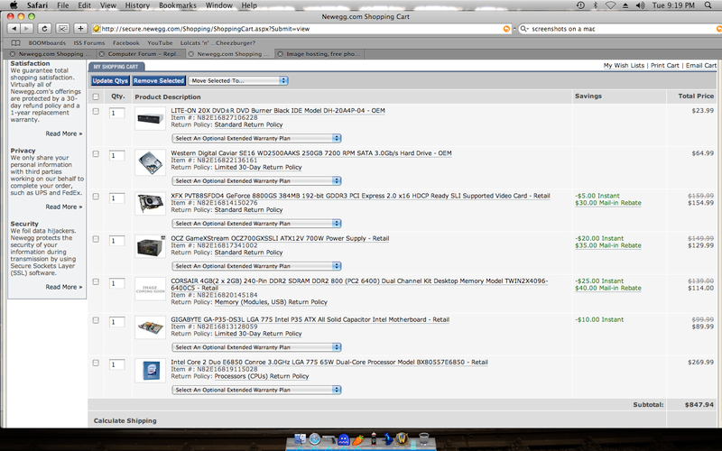Open warranty plan dropdown for XFX video card
722x451 pixels.
(256, 223)
